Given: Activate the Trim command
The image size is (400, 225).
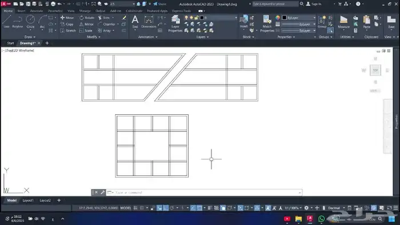Looking at the screenshot, I should click(x=104, y=18).
